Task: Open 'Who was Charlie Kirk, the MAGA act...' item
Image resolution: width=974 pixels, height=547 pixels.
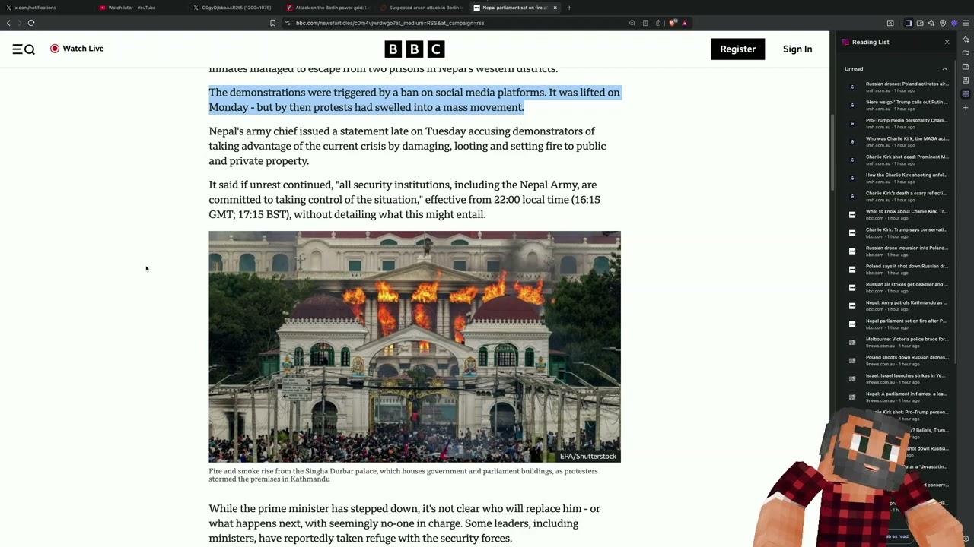Action: (898, 142)
